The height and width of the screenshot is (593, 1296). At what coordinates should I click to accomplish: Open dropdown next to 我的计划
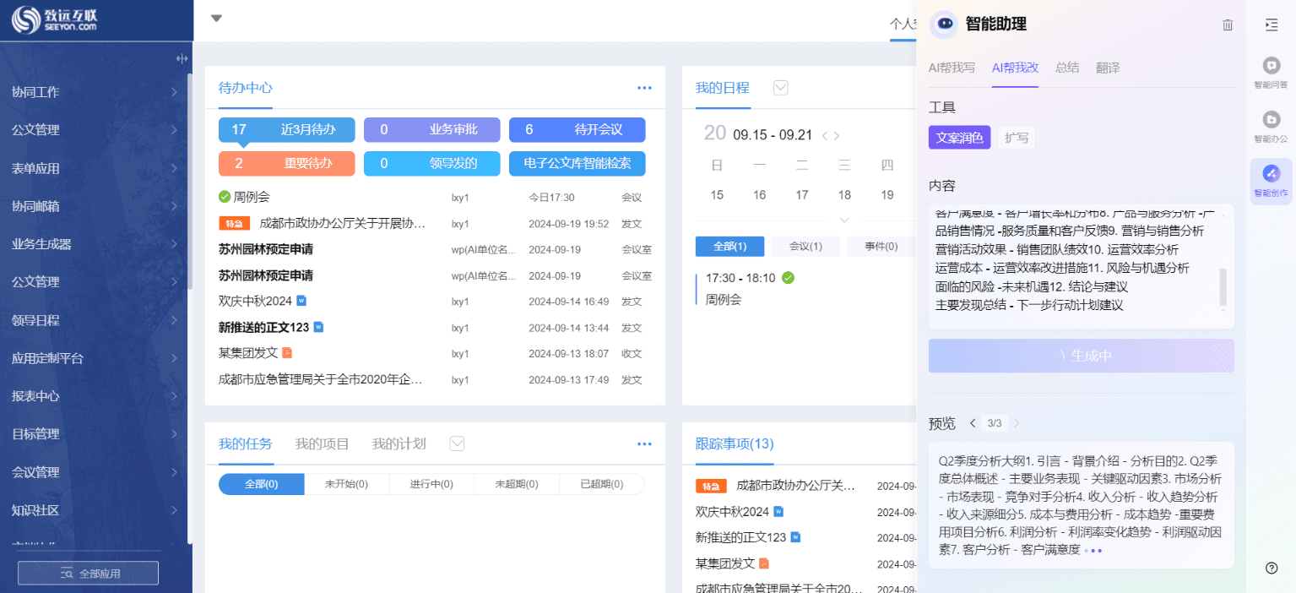coord(457,443)
